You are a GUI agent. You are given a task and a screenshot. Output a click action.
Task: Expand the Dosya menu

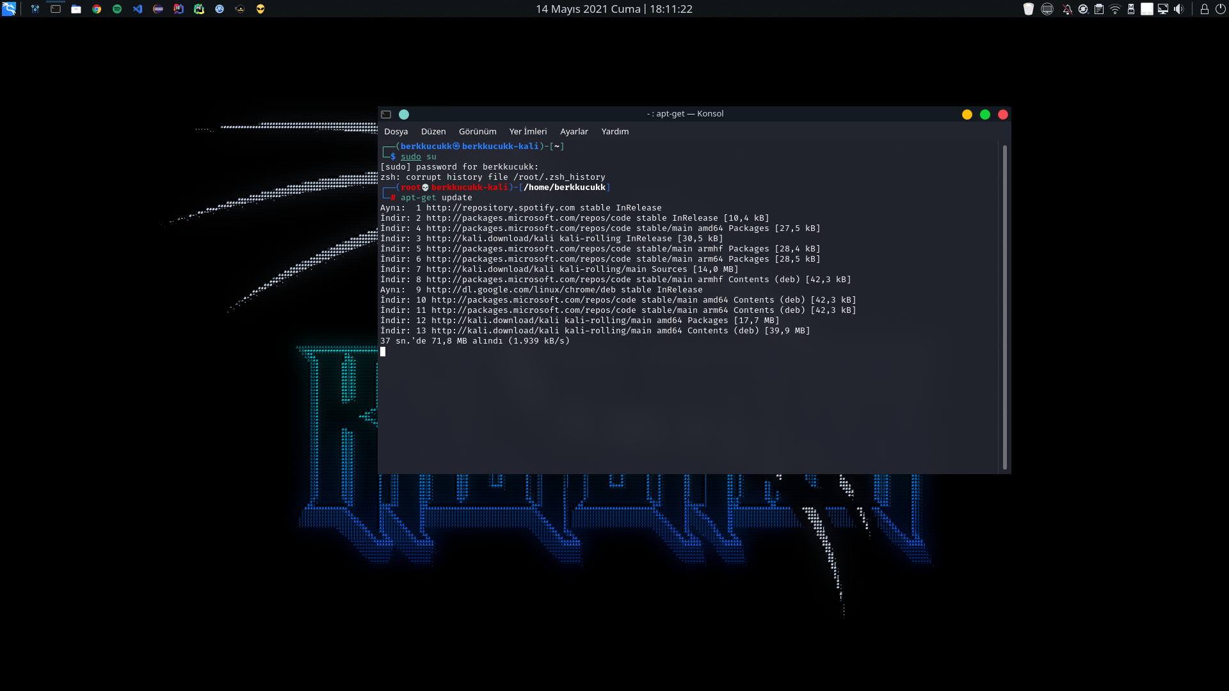coord(396,131)
